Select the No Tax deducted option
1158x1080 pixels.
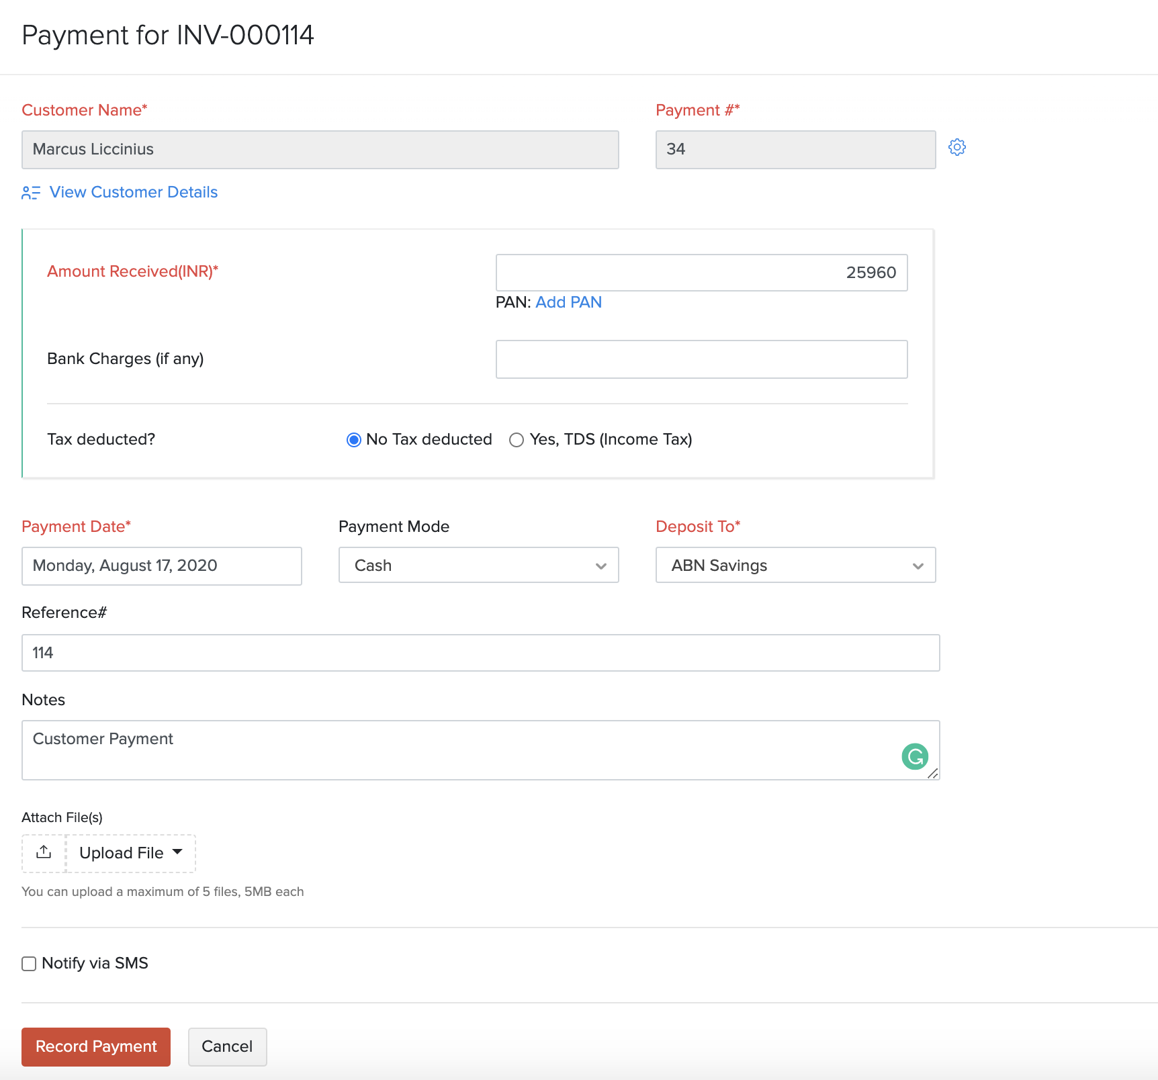(x=354, y=439)
